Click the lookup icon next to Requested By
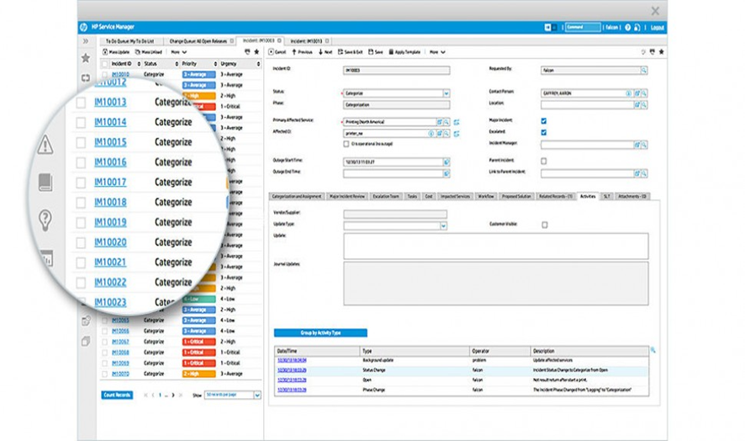 click(644, 71)
